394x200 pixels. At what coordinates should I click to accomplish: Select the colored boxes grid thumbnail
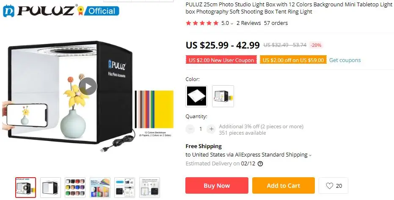point(75,187)
